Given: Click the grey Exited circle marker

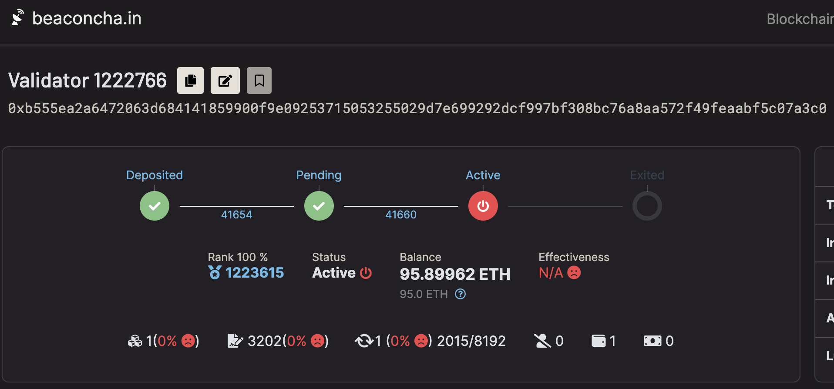Looking at the screenshot, I should [647, 206].
